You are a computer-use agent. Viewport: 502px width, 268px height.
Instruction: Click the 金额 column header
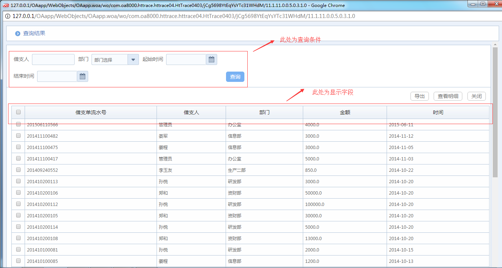345,112
